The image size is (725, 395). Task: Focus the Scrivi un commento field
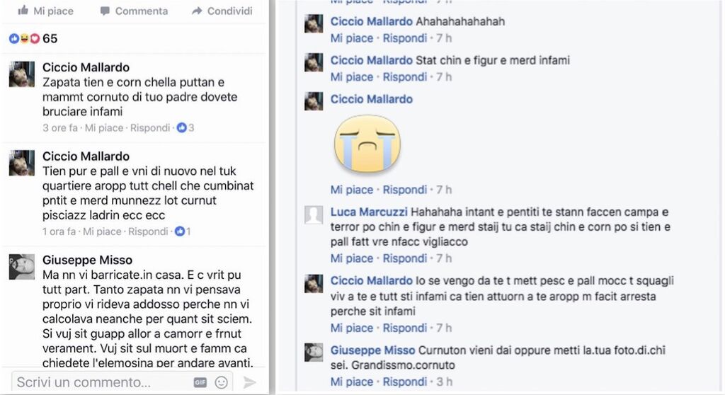(x=102, y=382)
